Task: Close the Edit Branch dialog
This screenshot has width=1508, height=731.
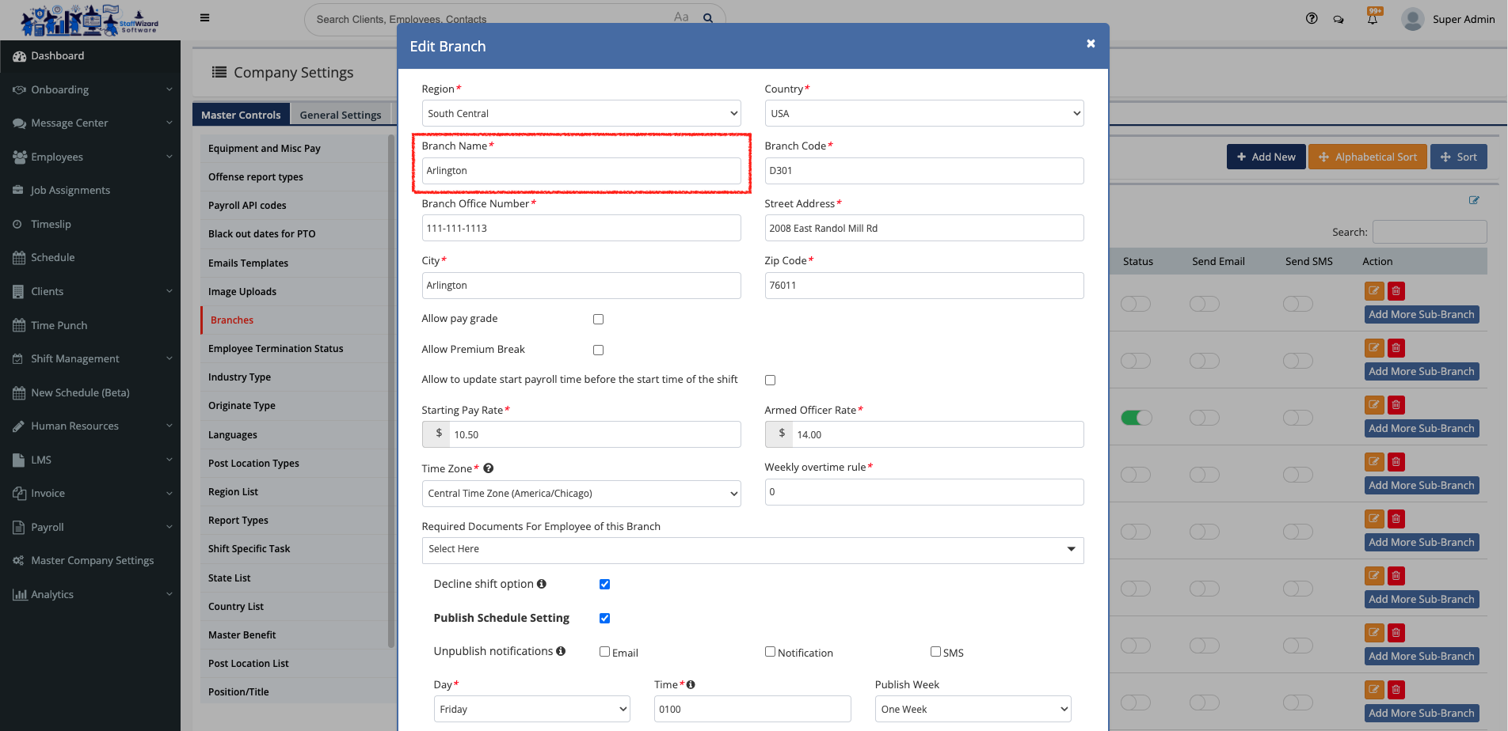Action: (x=1091, y=44)
